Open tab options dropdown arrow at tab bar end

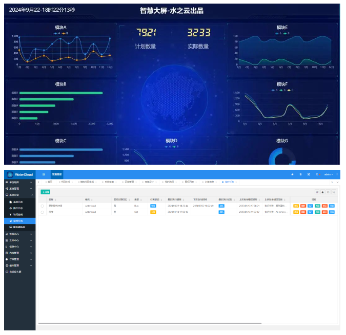[337, 182]
